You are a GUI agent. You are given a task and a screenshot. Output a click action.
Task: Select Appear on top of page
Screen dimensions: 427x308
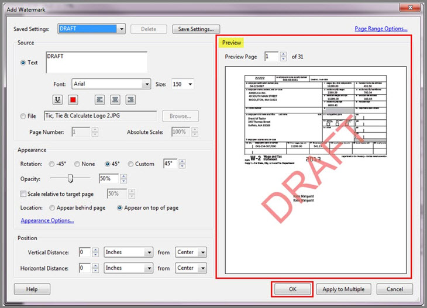point(119,208)
